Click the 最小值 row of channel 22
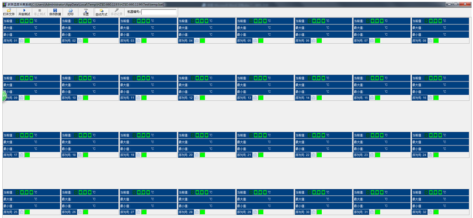This screenshot has width=473, height=218. coord(324,149)
